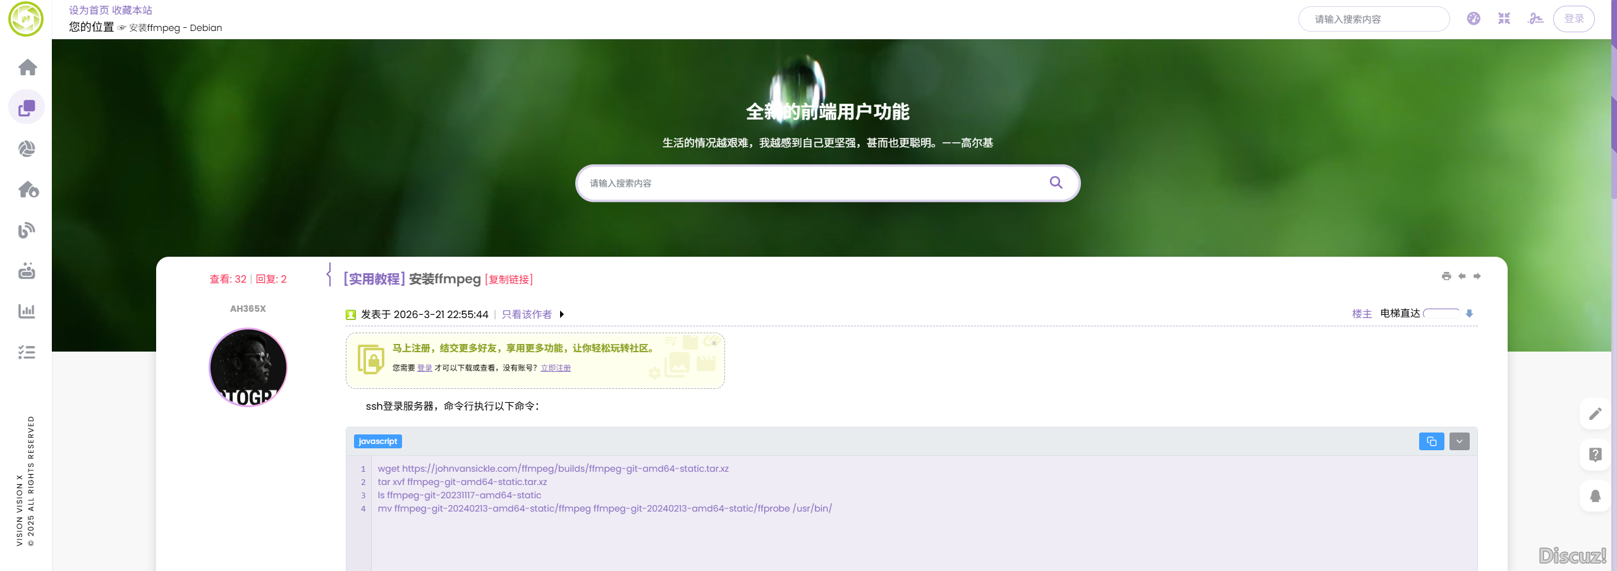The width and height of the screenshot is (1617, 571).
Task: Toggle the compress-arrows width switch icon
Action: tap(1504, 19)
